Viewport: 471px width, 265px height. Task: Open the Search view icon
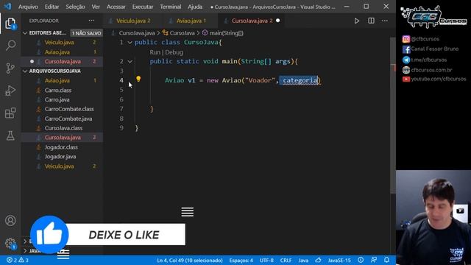point(10,46)
